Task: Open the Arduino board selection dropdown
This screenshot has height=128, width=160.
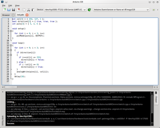Action: coord(121,10)
